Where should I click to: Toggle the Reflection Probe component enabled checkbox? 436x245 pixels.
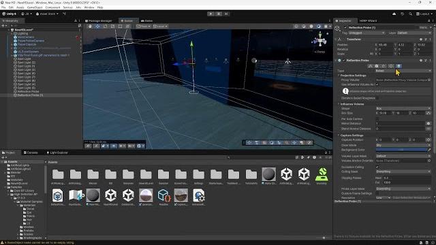344,61
